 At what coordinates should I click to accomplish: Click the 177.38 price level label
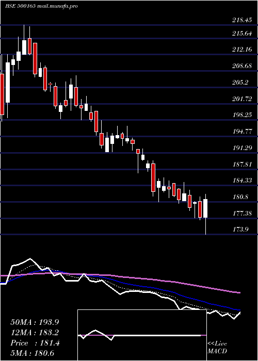pyautogui.click(x=242, y=214)
